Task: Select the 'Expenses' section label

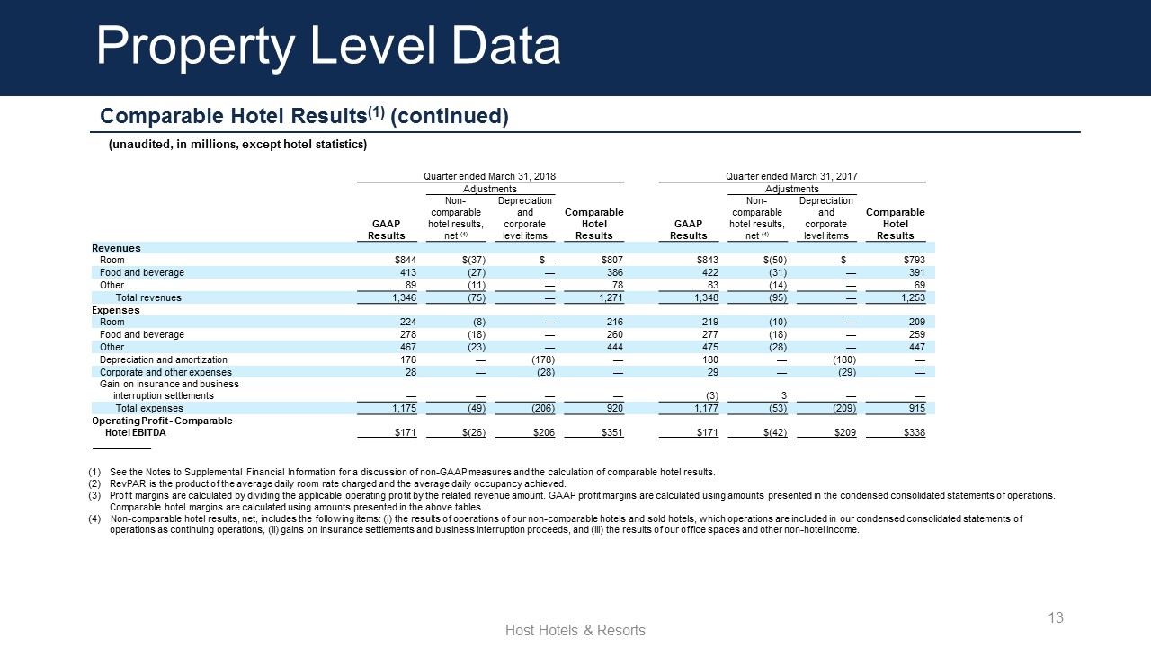Action: (x=116, y=310)
